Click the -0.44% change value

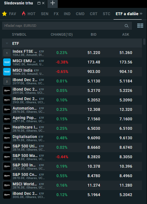pyautogui.click(x=62, y=157)
